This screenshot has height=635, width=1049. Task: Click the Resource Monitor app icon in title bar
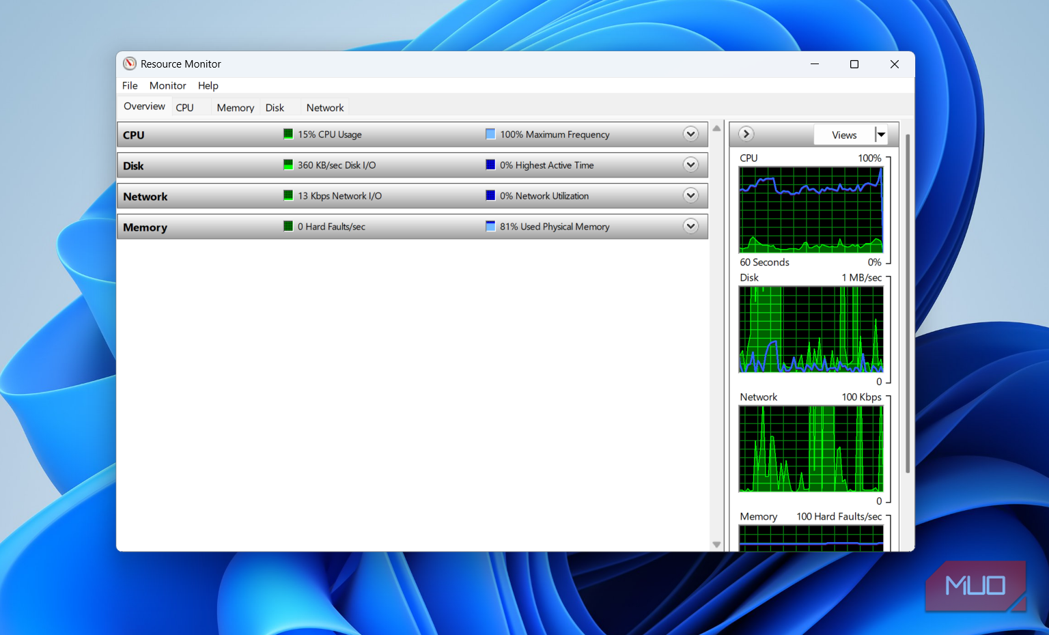coord(130,63)
